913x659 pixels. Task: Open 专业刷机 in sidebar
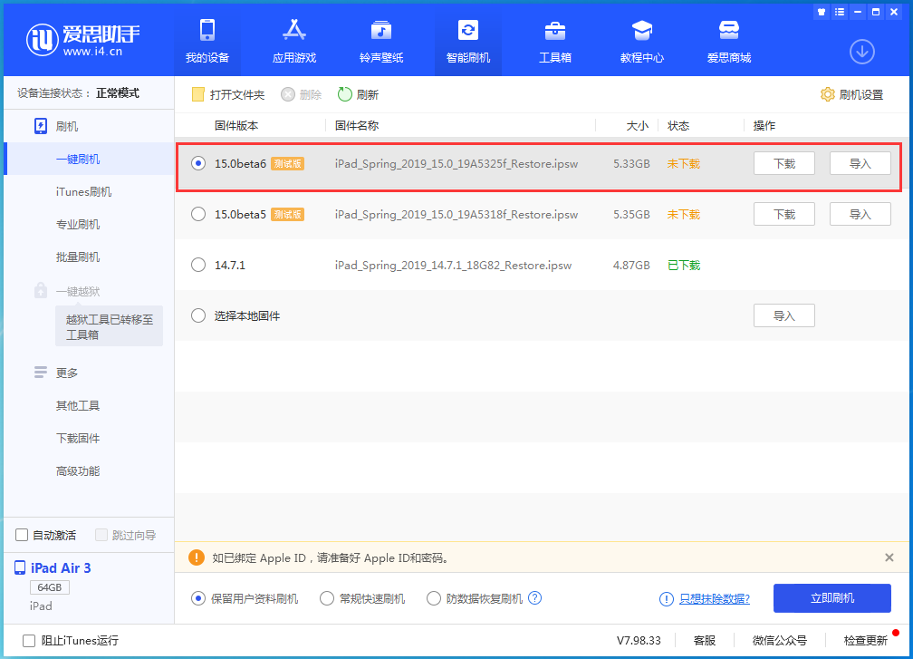click(78, 224)
